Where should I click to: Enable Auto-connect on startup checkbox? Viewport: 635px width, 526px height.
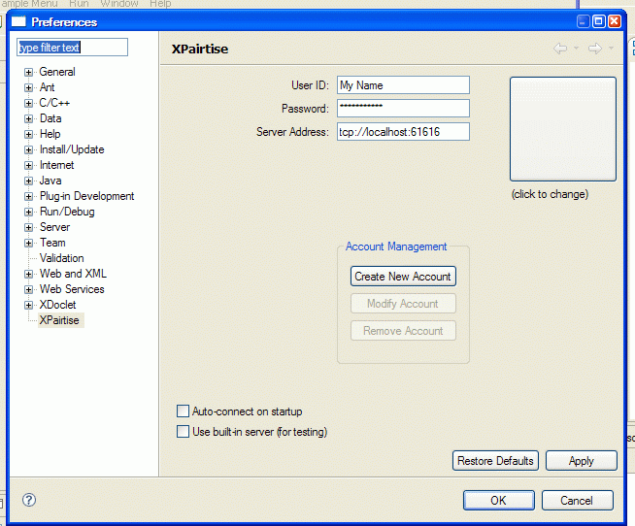point(183,411)
